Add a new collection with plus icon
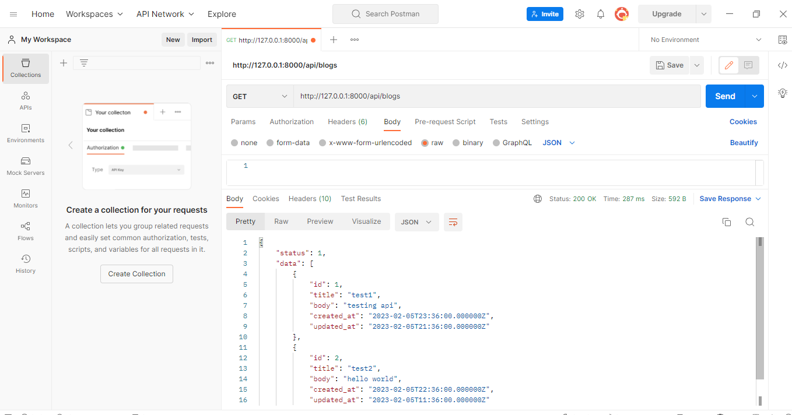Image resolution: width=792 pixels, height=415 pixels. 64,63
